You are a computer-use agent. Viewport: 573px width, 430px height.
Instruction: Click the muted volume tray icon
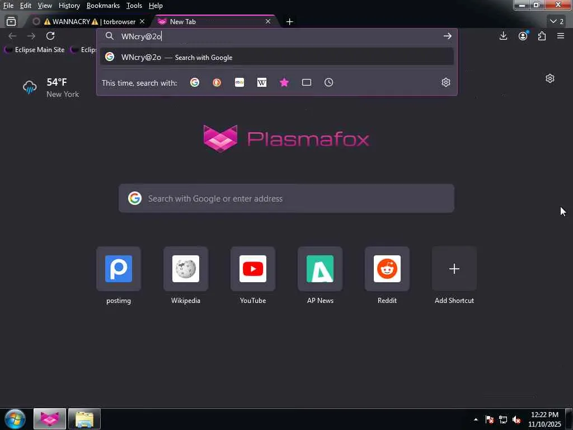click(516, 419)
